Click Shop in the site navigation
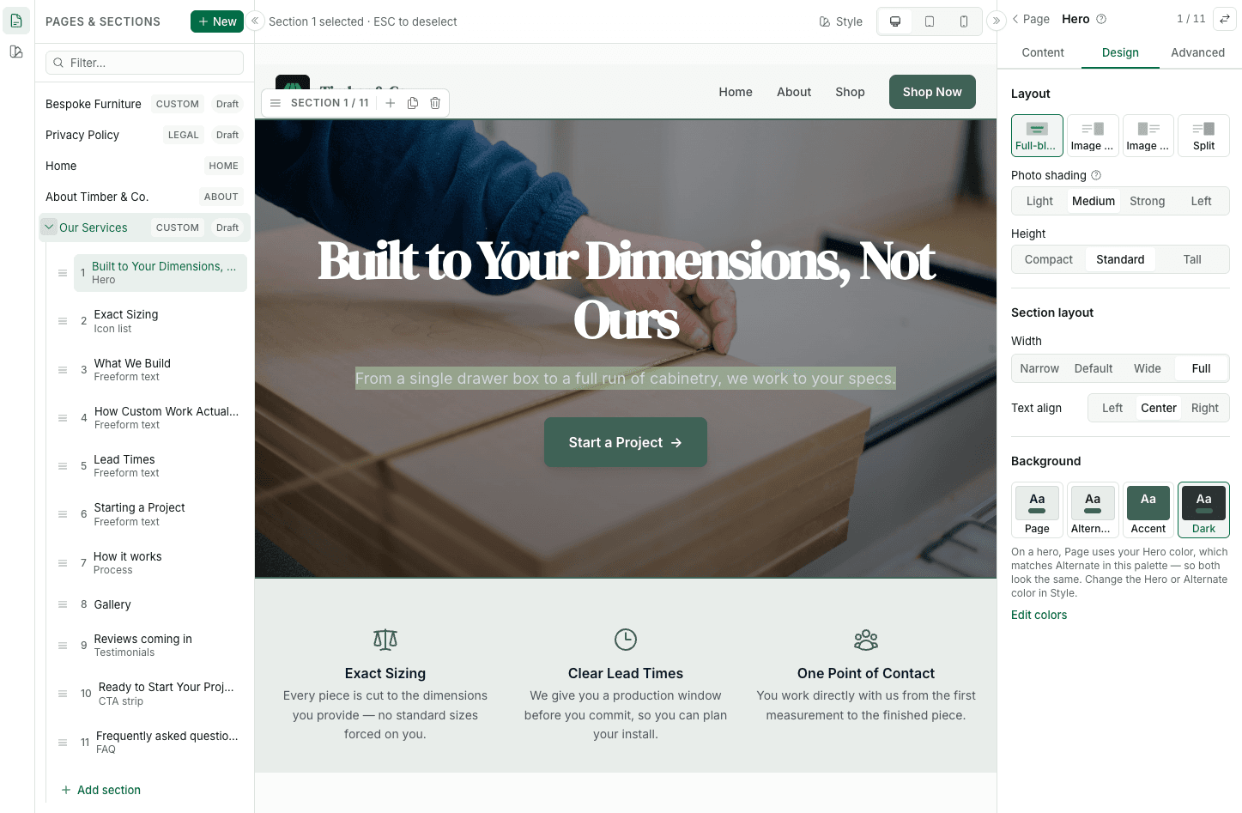The image size is (1242, 813). tap(850, 92)
